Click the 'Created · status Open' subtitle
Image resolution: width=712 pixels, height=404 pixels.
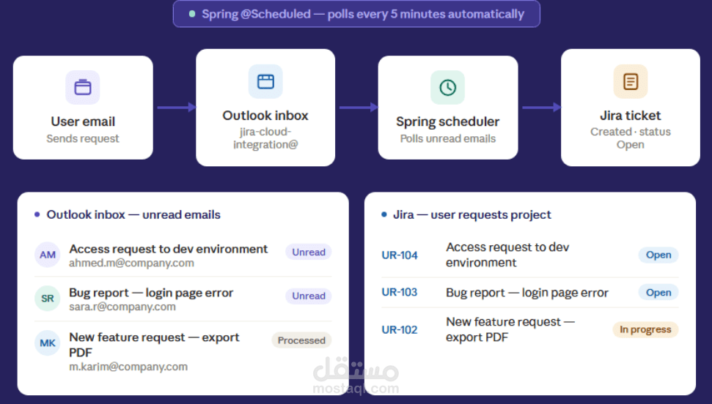tap(631, 138)
